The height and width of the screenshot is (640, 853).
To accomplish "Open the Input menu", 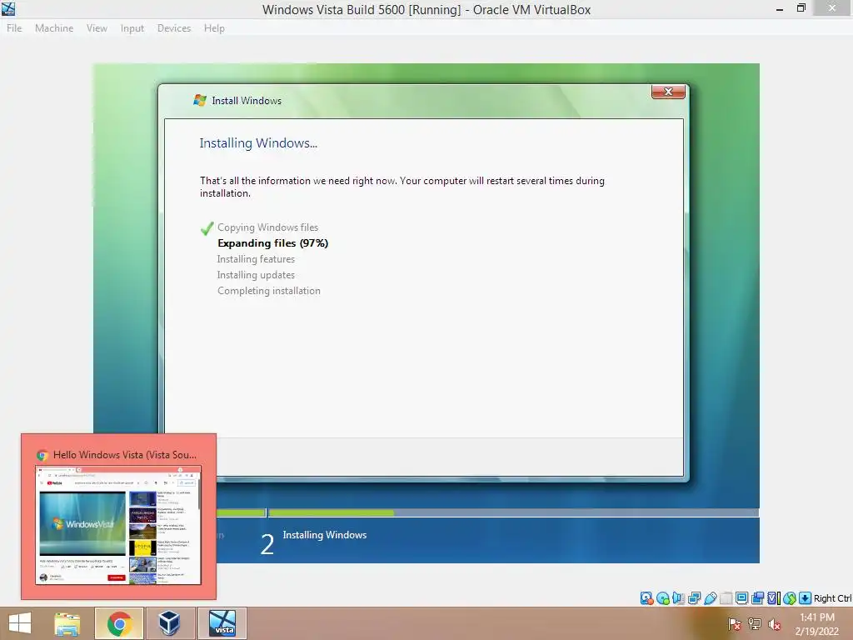I will (132, 28).
